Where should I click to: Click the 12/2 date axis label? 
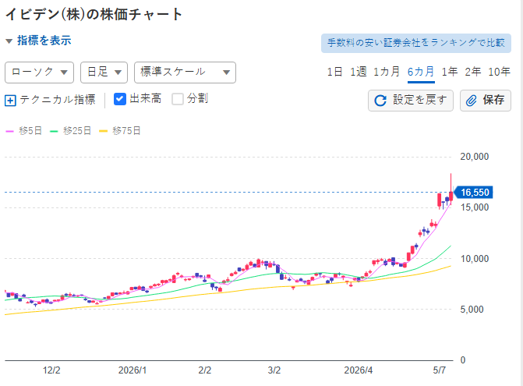[51, 370]
